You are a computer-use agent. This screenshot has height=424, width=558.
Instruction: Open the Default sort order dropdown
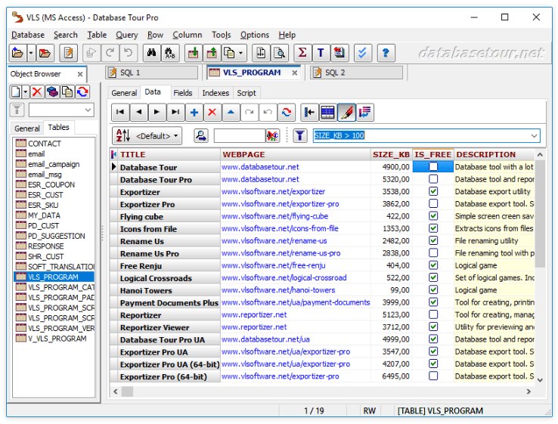click(x=147, y=136)
